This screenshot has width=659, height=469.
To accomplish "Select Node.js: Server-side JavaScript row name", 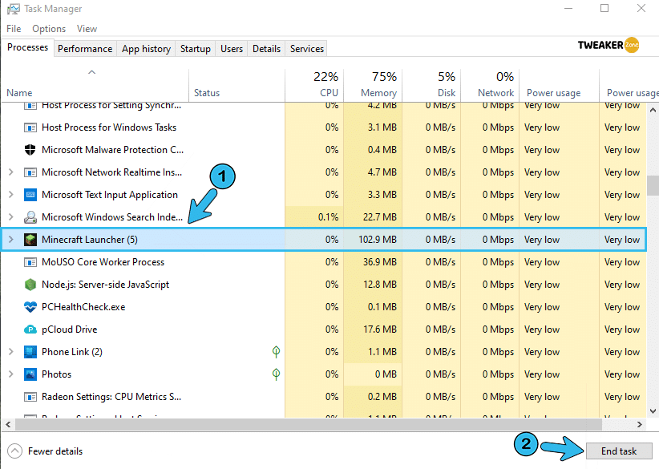I will (x=106, y=285).
